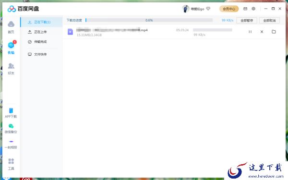Select the 文件快传 quick transfer tab
Viewport: 288px width, 180px height.
click(41, 54)
